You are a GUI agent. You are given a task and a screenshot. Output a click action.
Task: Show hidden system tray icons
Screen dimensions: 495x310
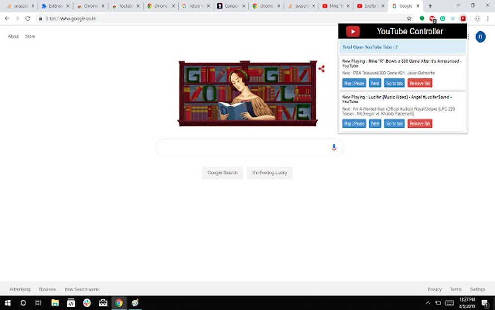coord(428,303)
